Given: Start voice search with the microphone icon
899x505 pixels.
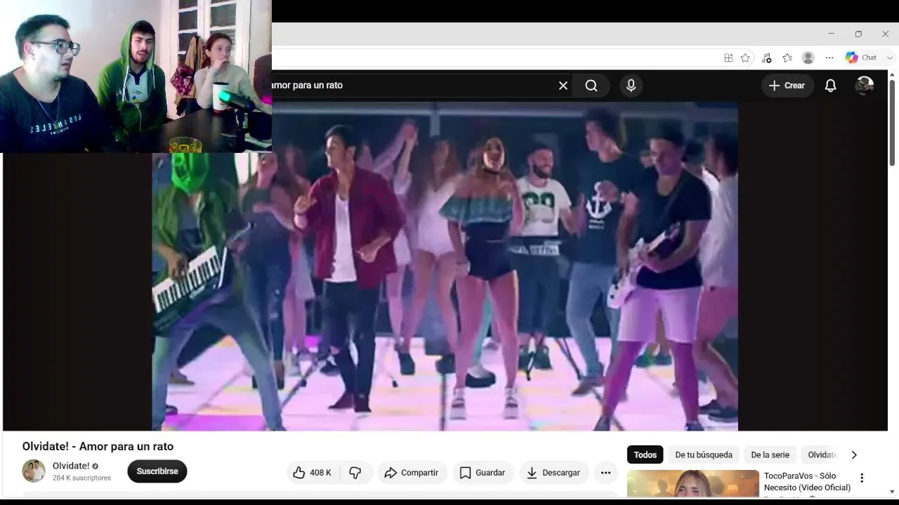Looking at the screenshot, I should [631, 86].
